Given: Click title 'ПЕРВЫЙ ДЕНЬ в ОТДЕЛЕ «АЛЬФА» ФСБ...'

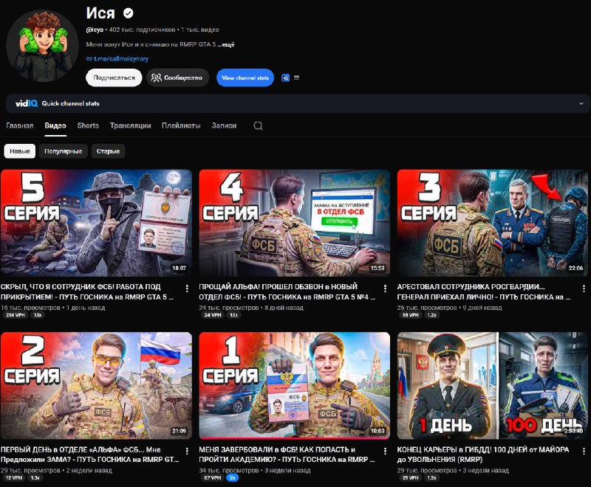Looking at the screenshot, I should pyautogui.click(x=89, y=455).
